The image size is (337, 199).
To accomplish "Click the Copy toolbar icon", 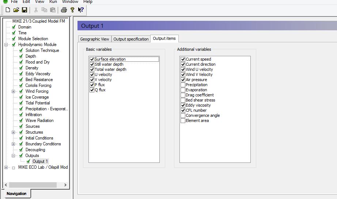I will click(44, 9).
